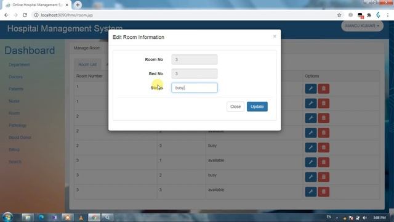
Task: Open the Windows Start menu
Action: [x=7, y=217]
